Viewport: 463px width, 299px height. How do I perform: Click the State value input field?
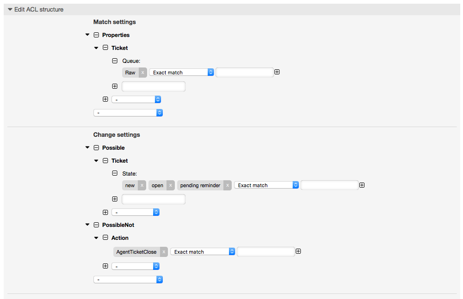(329, 185)
